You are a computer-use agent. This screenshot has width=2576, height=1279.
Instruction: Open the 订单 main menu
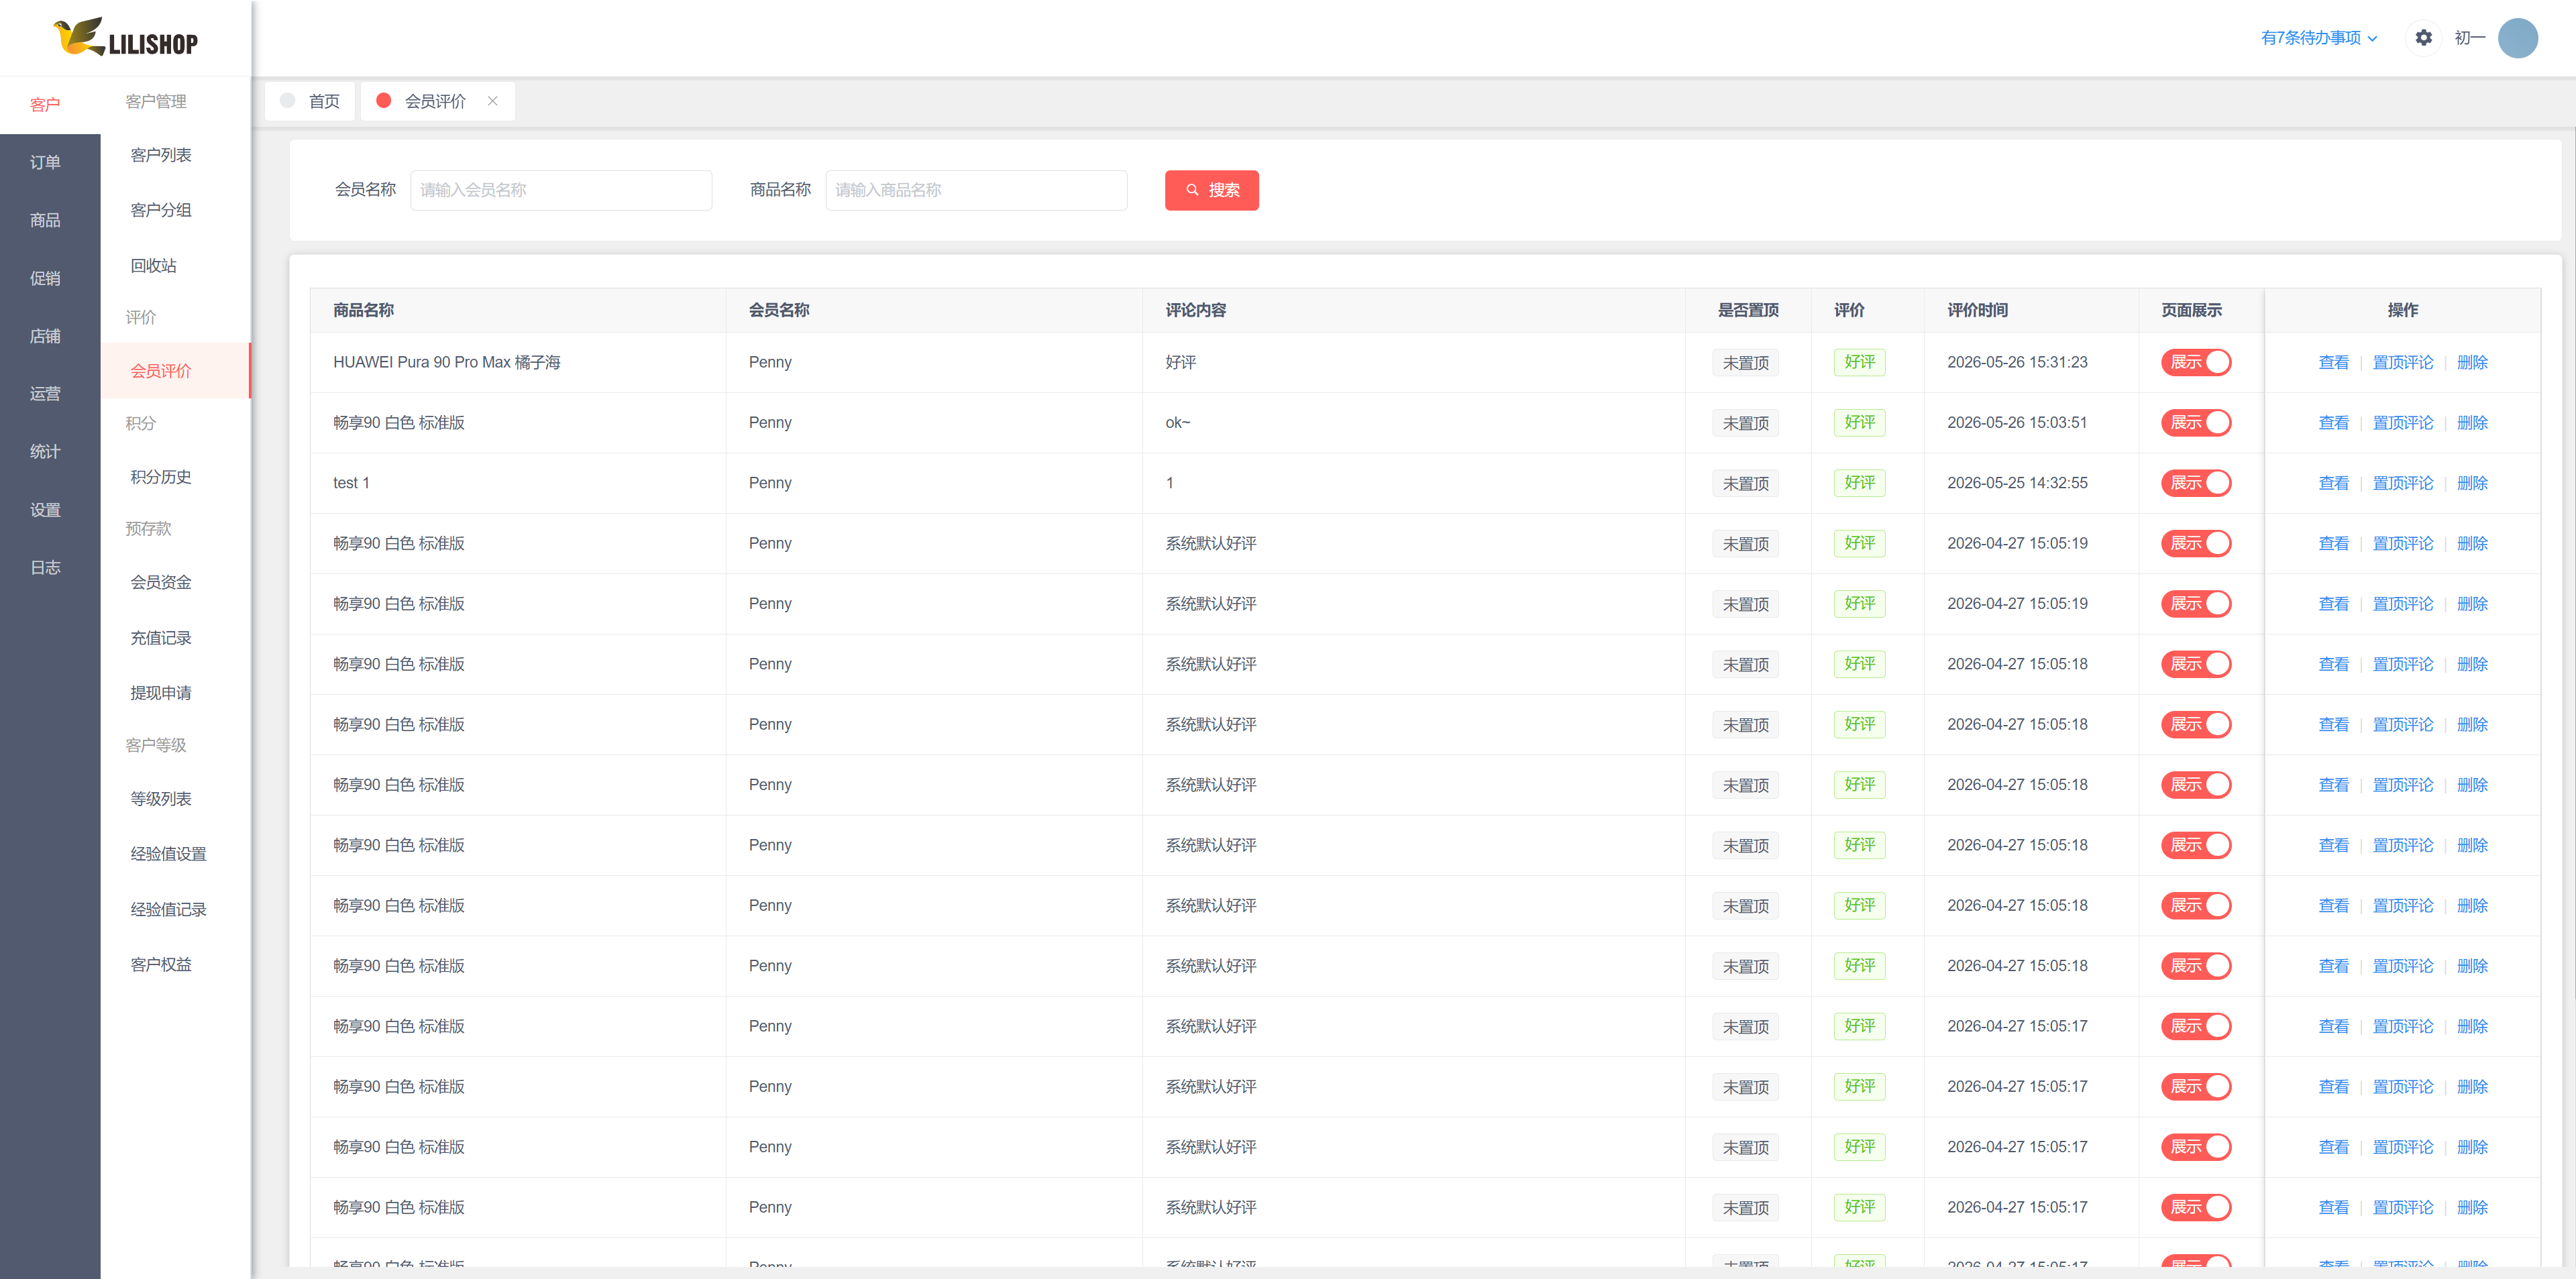coord(45,162)
